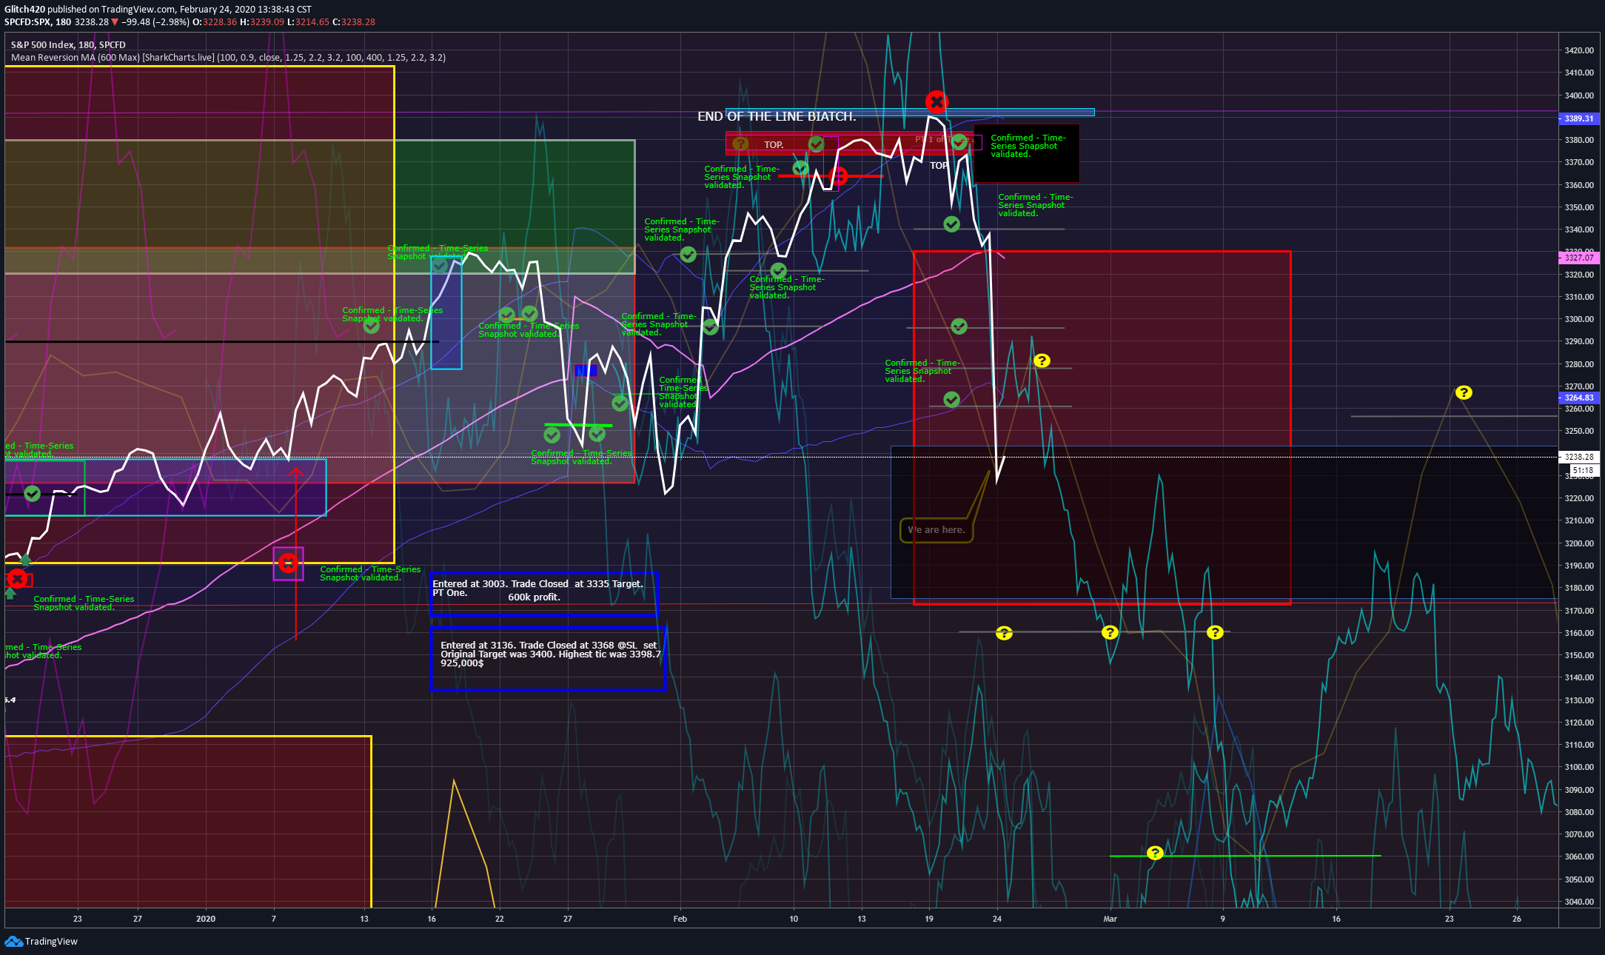Click the TradingView logo icon
This screenshot has width=1605, height=955.
(x=13, y=941)
